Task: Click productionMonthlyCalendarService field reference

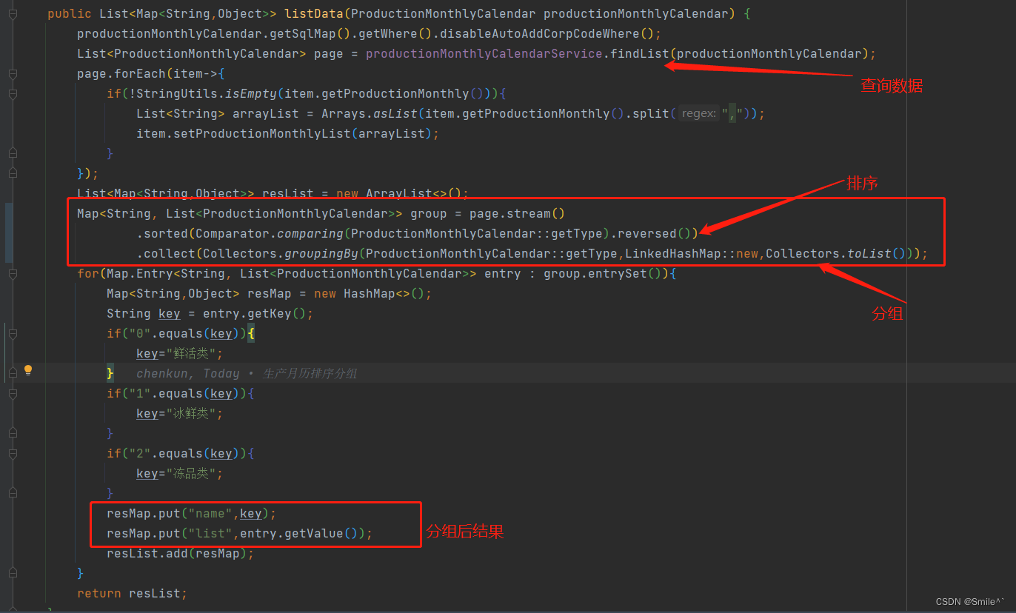Action: [484, 54]
